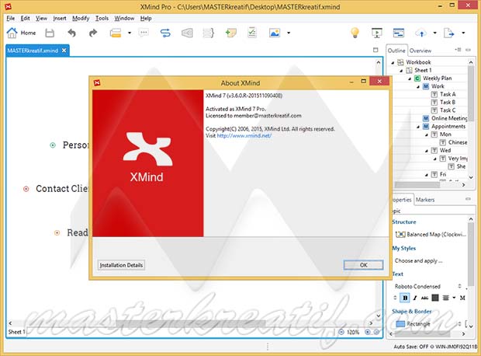Image resolution: width=481 pixels, height=356 pixels.
Task: Open the Topic insert dropdown arrow
Action: coord(130,33)
